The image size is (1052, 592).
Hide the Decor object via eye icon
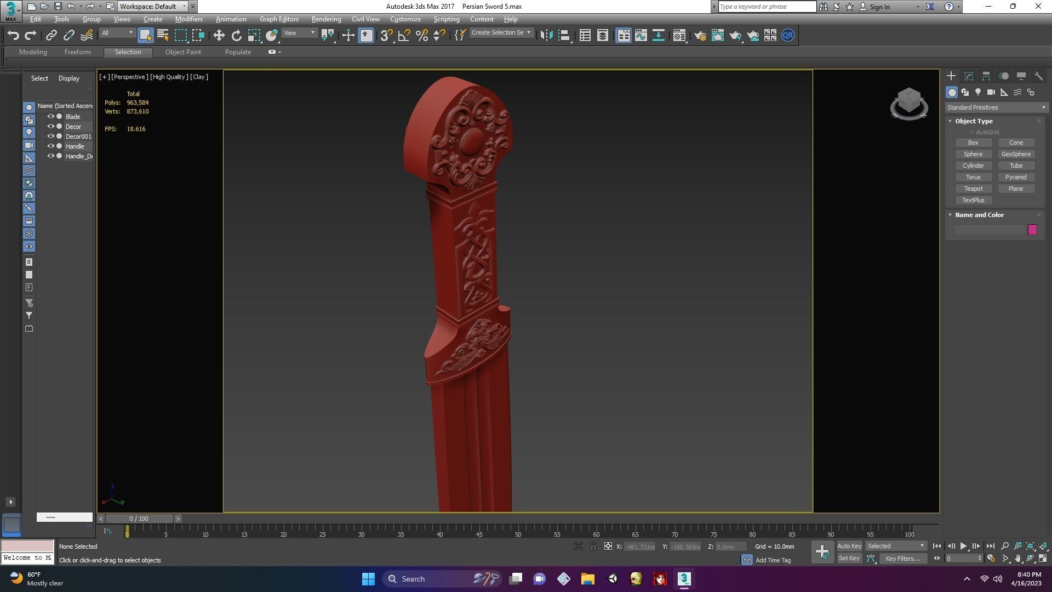(x=50, y=127)
